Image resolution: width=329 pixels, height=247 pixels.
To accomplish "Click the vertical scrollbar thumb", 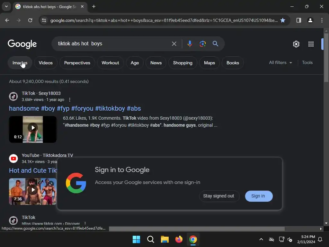I will coord(326,58).
